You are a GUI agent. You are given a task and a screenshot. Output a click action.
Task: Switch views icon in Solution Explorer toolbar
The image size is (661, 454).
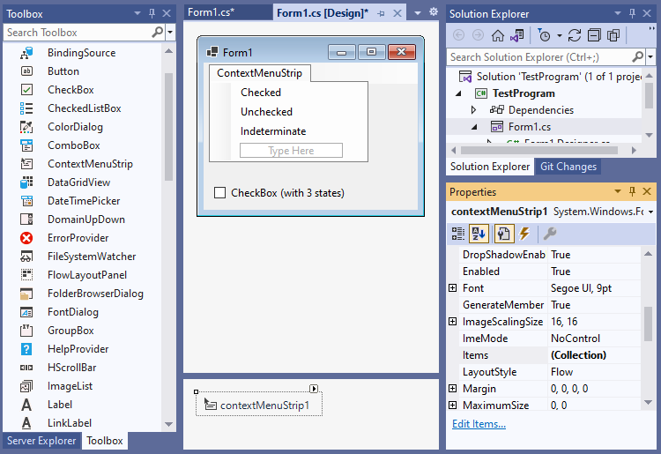517,36
